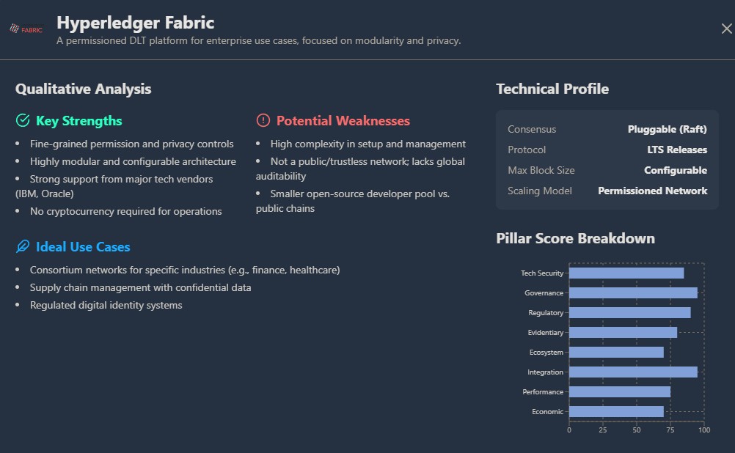Click the Ecosystem score bar
The height and width of the screenshot is (453, 735).
pyautogui.click(x=616, y=353)
